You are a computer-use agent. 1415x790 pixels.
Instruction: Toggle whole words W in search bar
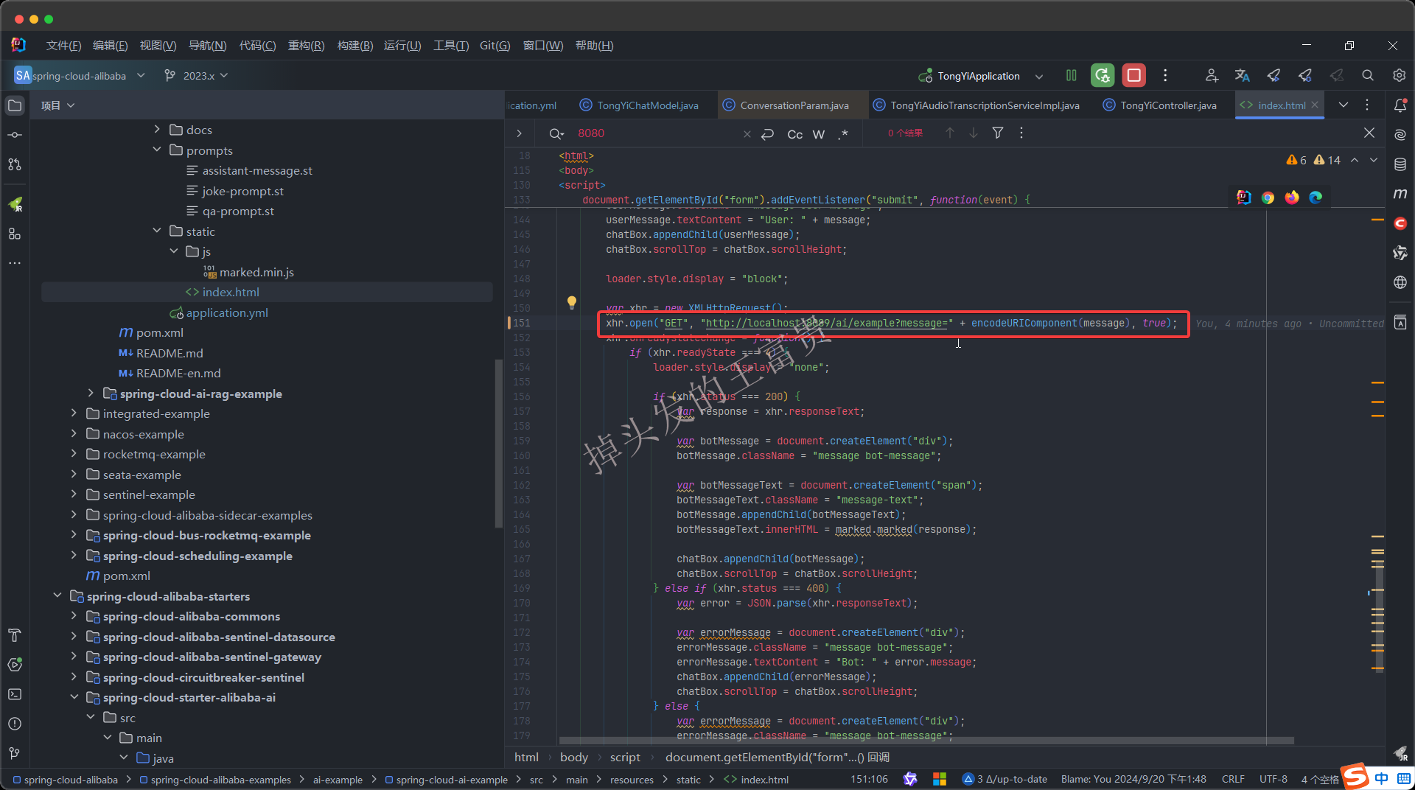pos(819,134)
